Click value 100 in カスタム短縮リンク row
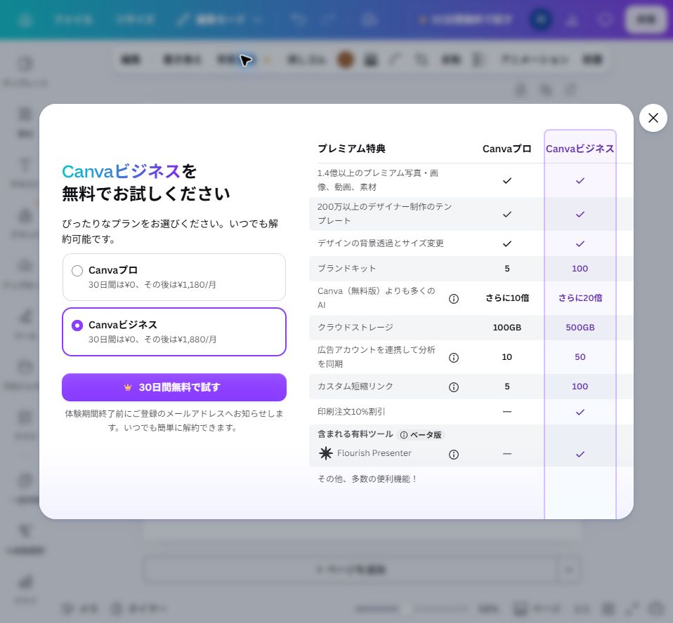The width and height of the screenshot is (673, 623). [580, 387]
